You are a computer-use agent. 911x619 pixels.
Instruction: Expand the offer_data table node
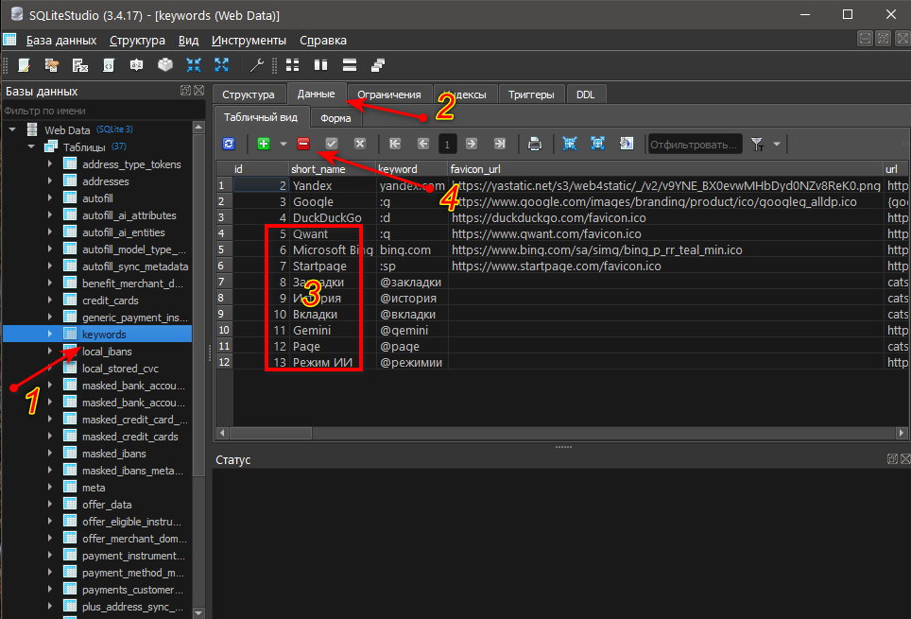50,504
